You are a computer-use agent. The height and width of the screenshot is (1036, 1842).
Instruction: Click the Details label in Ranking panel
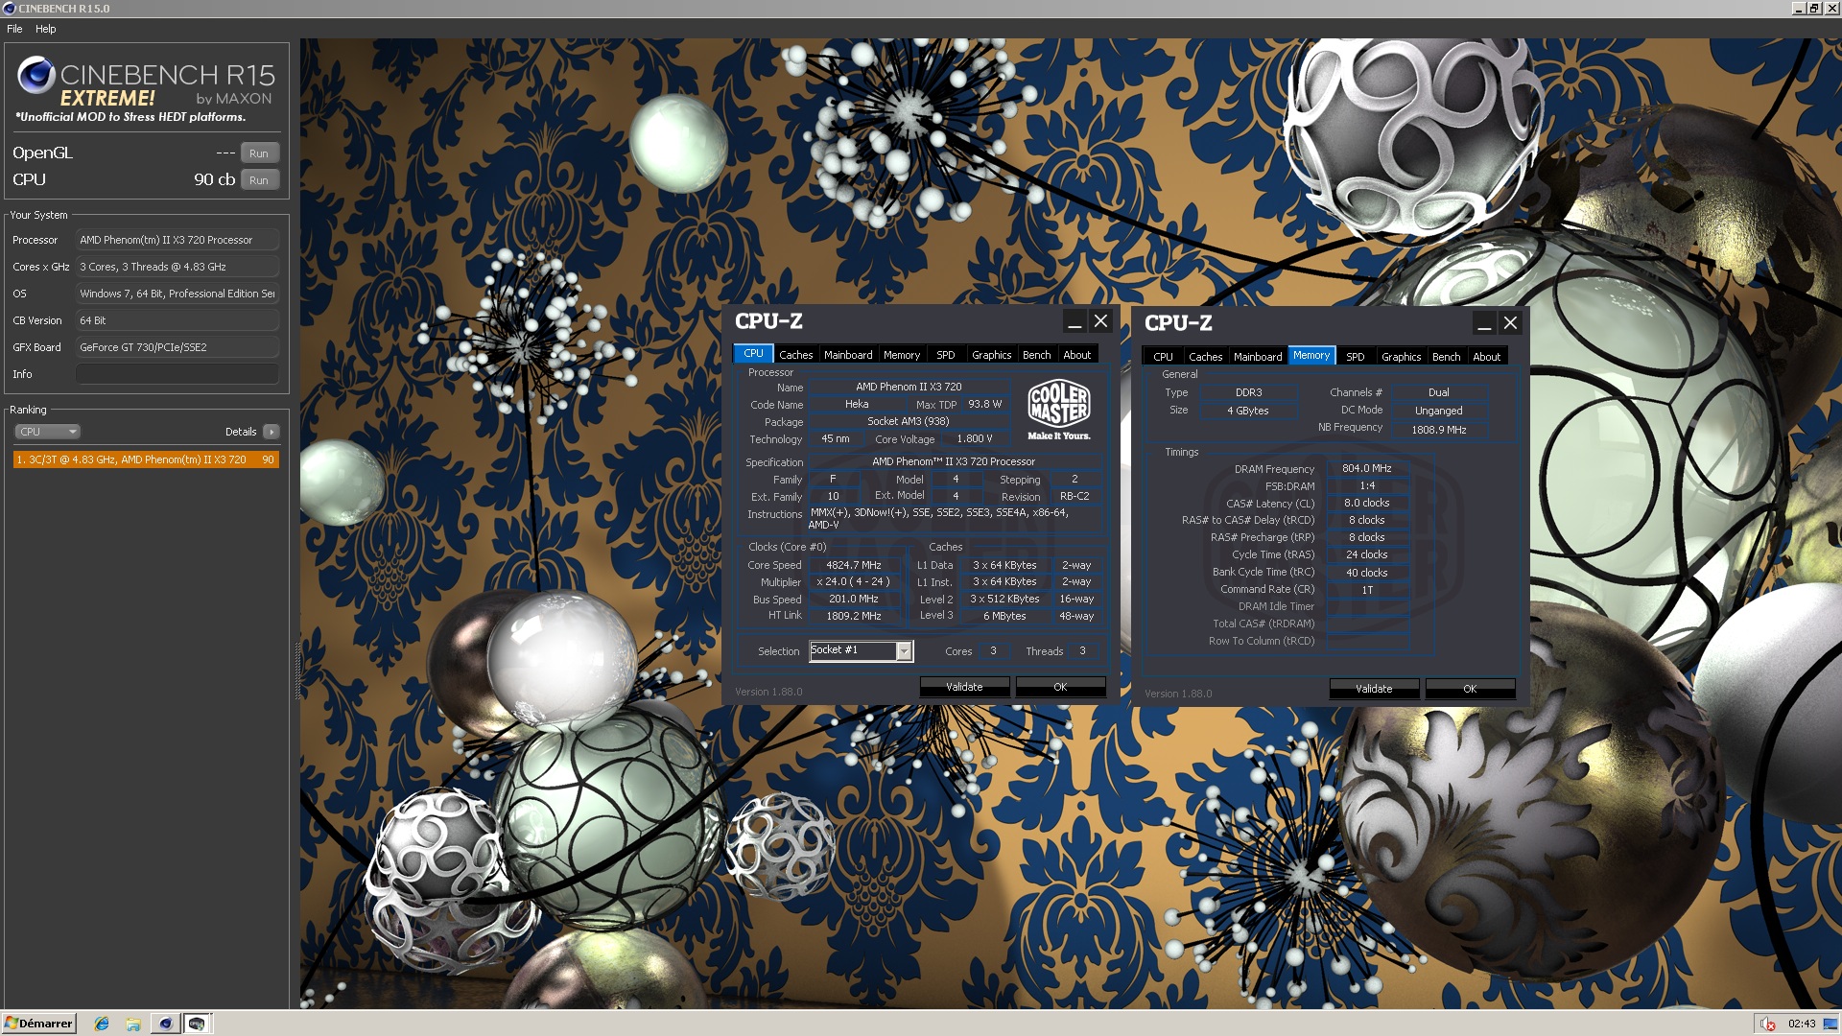pos(241,432)
